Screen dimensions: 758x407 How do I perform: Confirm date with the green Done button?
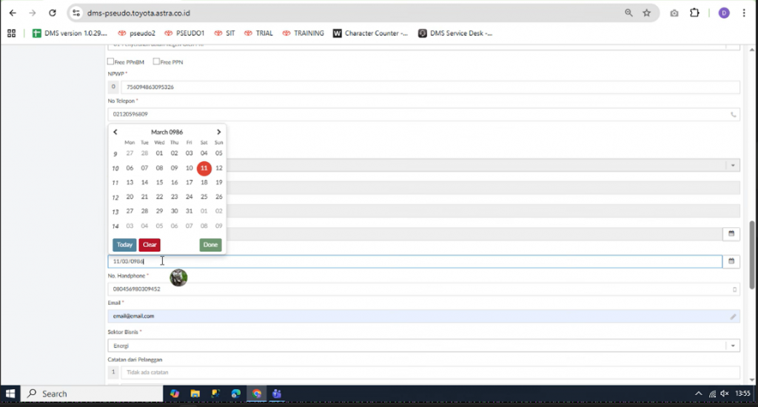[x=210, y=245]
